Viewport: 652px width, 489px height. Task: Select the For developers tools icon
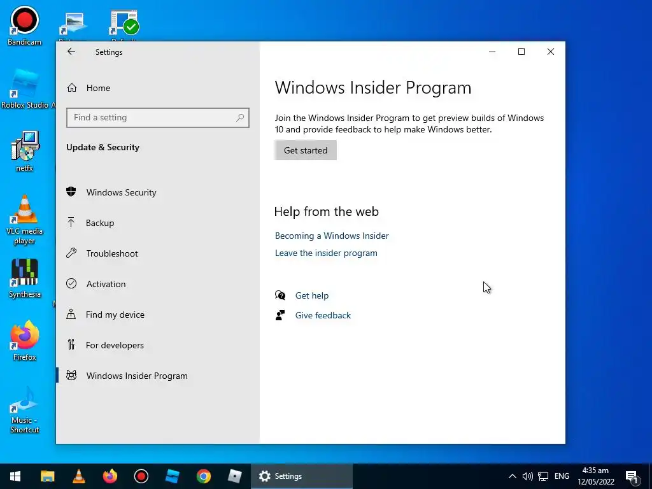pos(71,344)
